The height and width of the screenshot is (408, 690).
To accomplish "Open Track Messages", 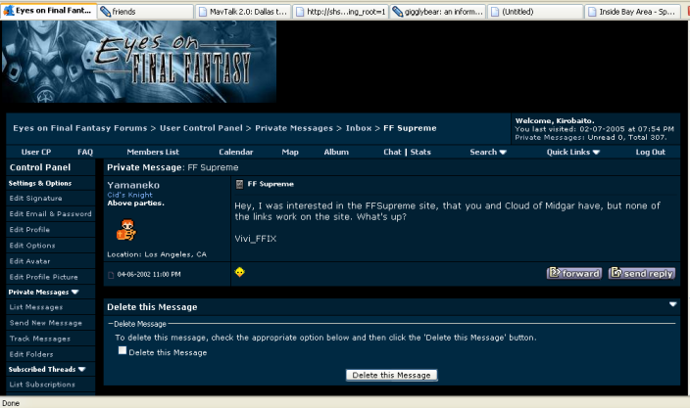I will (x=39, y=339).
